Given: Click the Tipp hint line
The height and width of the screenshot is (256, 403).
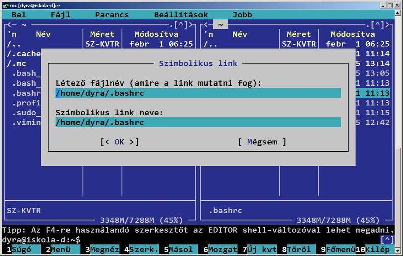Looking at the screenshot, I should click(x=198, y=230).
